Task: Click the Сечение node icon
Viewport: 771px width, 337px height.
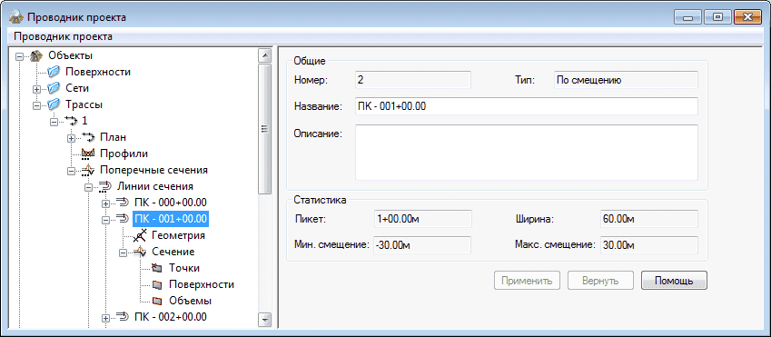Action: [x=140, y=252]
